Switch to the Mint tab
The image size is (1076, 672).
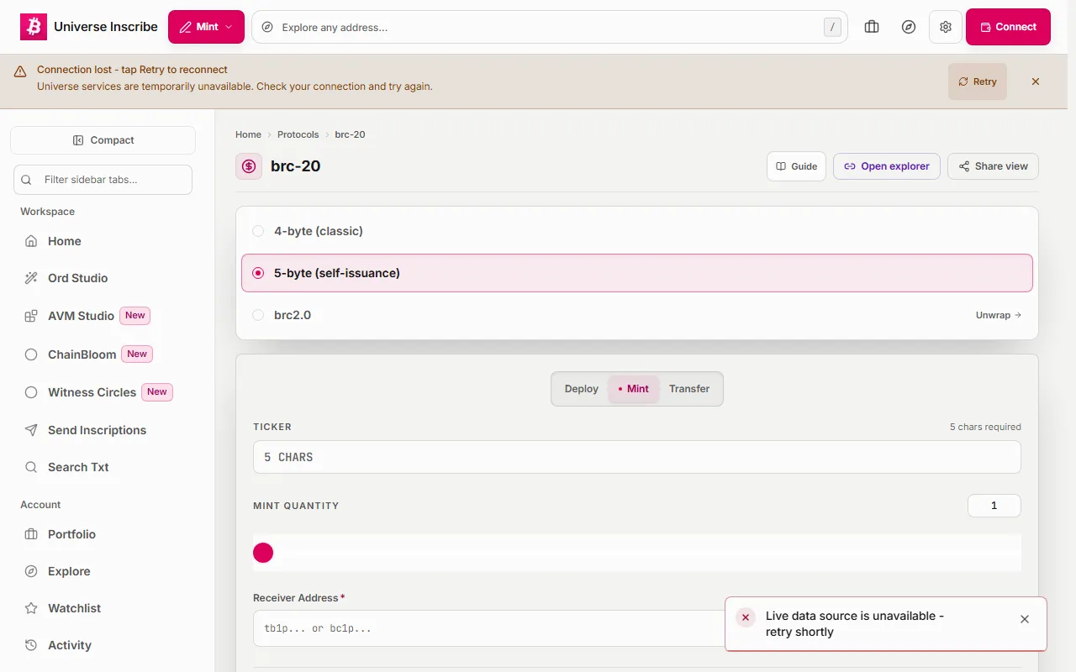point(634,389)
